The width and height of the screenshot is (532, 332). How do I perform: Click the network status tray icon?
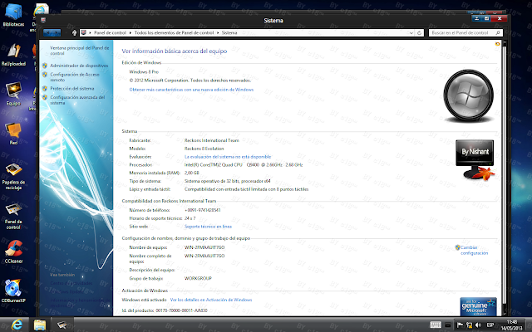coord(469,325)
